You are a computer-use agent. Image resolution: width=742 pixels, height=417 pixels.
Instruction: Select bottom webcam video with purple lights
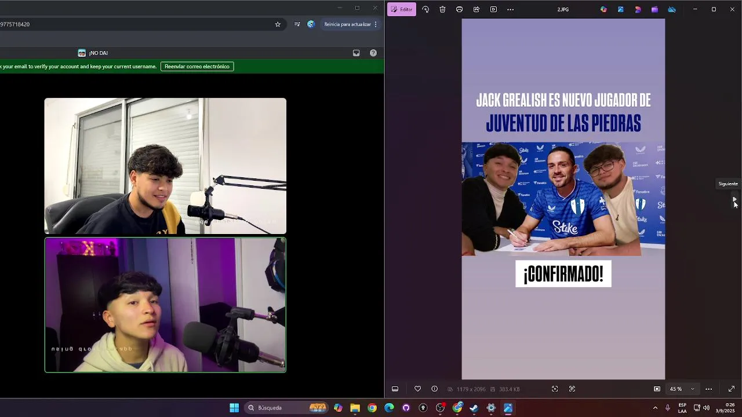165,305
